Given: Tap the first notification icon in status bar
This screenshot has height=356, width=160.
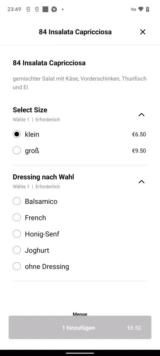Looking at the screenshot, I should (28, 9).
